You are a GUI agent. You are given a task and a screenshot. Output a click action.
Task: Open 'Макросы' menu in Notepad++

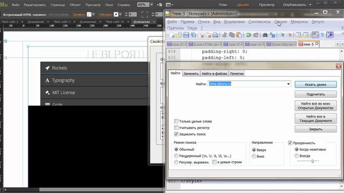(x=299, y=21)
